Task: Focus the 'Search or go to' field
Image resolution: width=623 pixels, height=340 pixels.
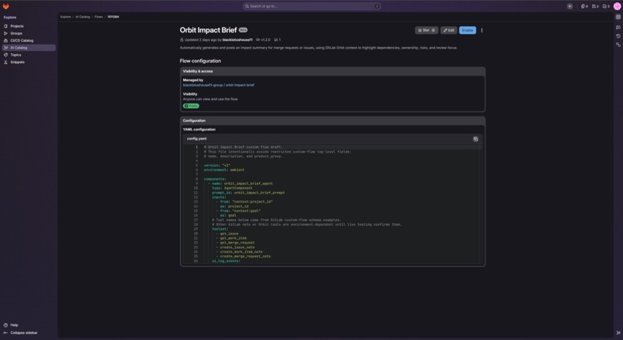Action: [312, 6]
